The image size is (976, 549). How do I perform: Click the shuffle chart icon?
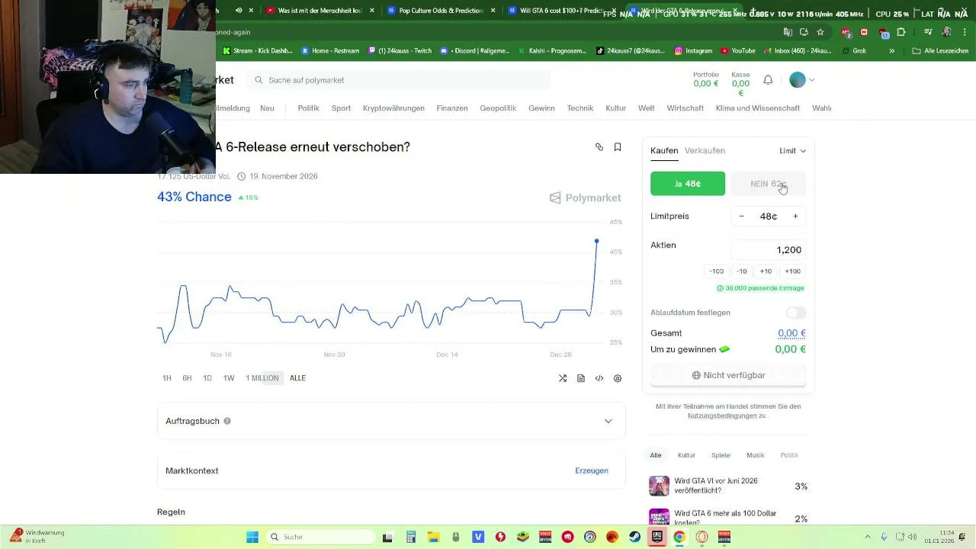click(563, 378)
